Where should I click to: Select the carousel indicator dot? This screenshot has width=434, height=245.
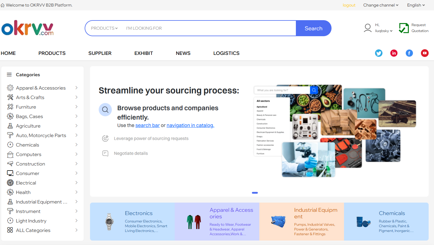(x=255, y=193)
